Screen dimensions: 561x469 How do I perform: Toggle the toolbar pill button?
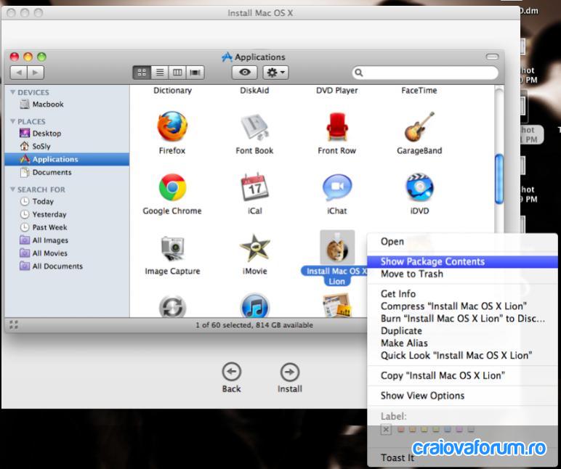coord(492,57)
